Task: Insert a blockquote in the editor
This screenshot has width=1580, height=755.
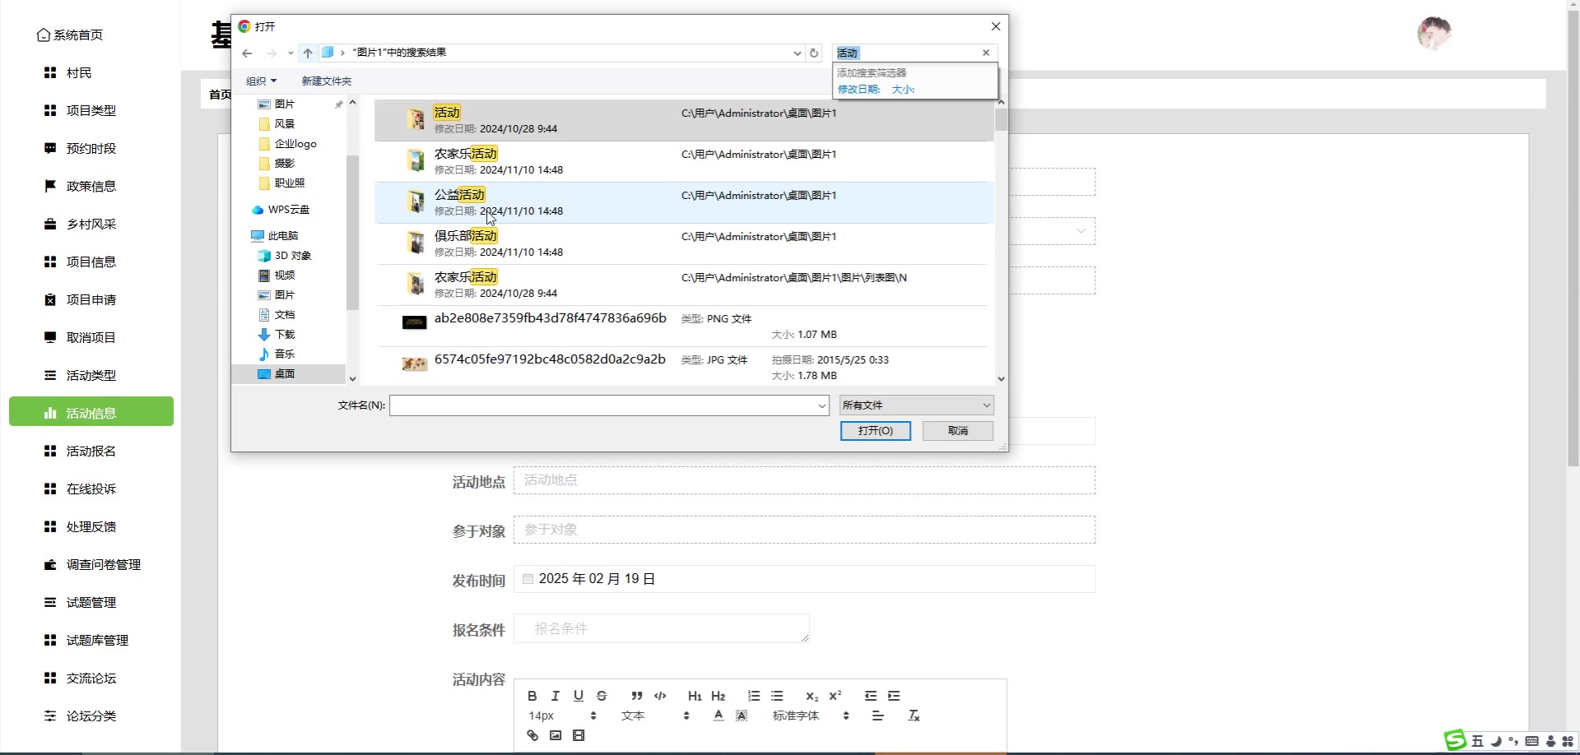Action: coord(637,696)
